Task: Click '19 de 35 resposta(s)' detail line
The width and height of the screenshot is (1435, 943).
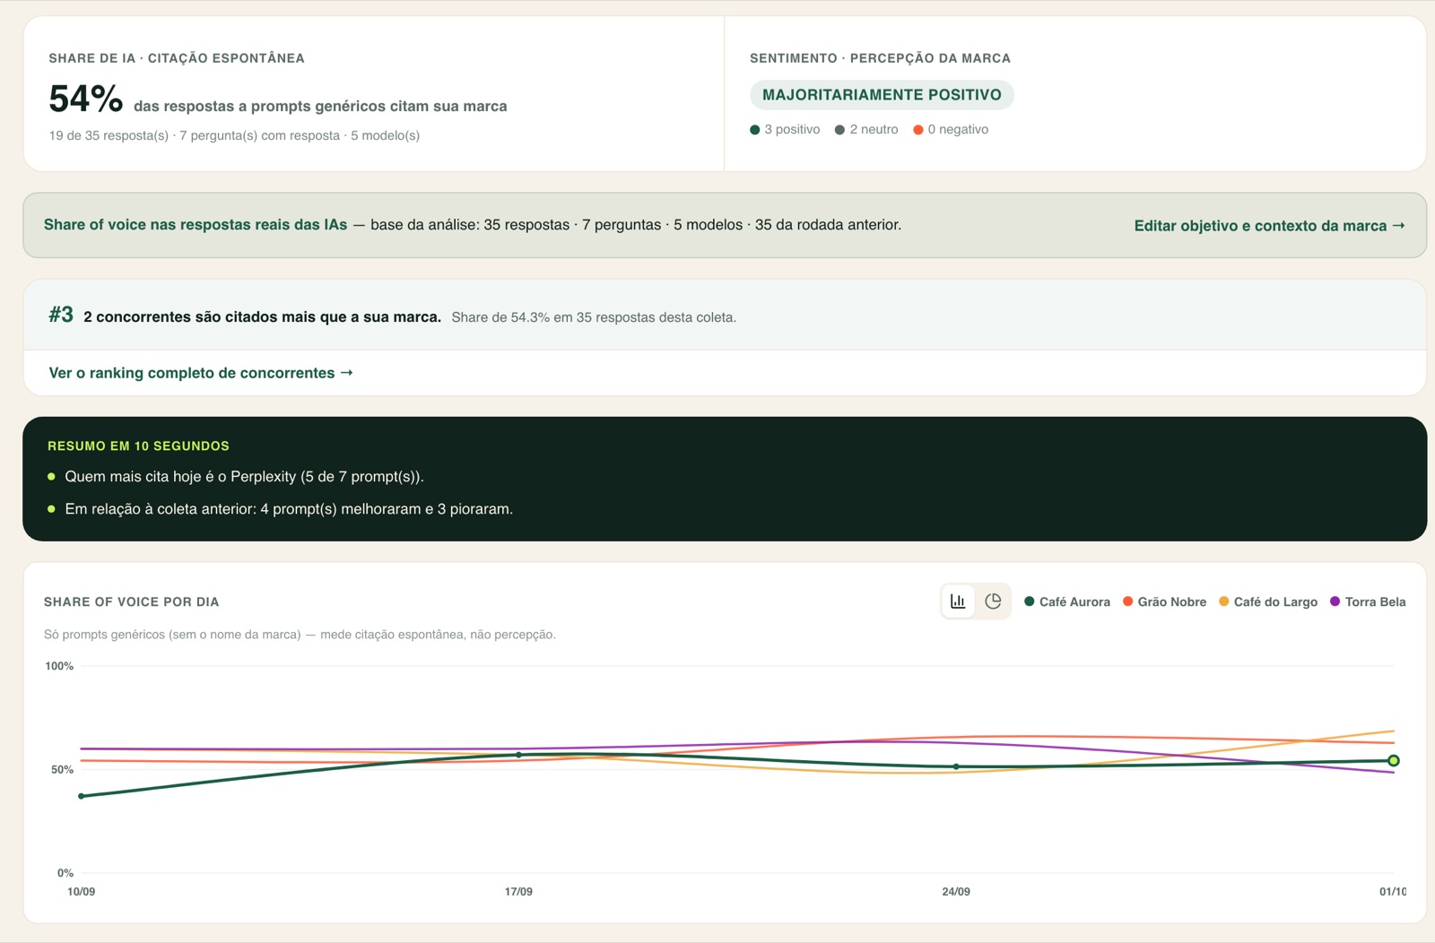Action: 234,136
